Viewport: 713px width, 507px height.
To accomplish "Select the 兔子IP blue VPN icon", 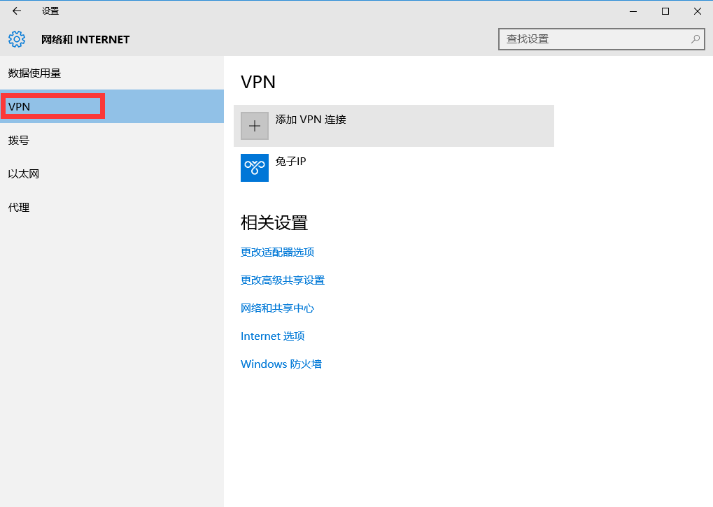I will 255,168.
